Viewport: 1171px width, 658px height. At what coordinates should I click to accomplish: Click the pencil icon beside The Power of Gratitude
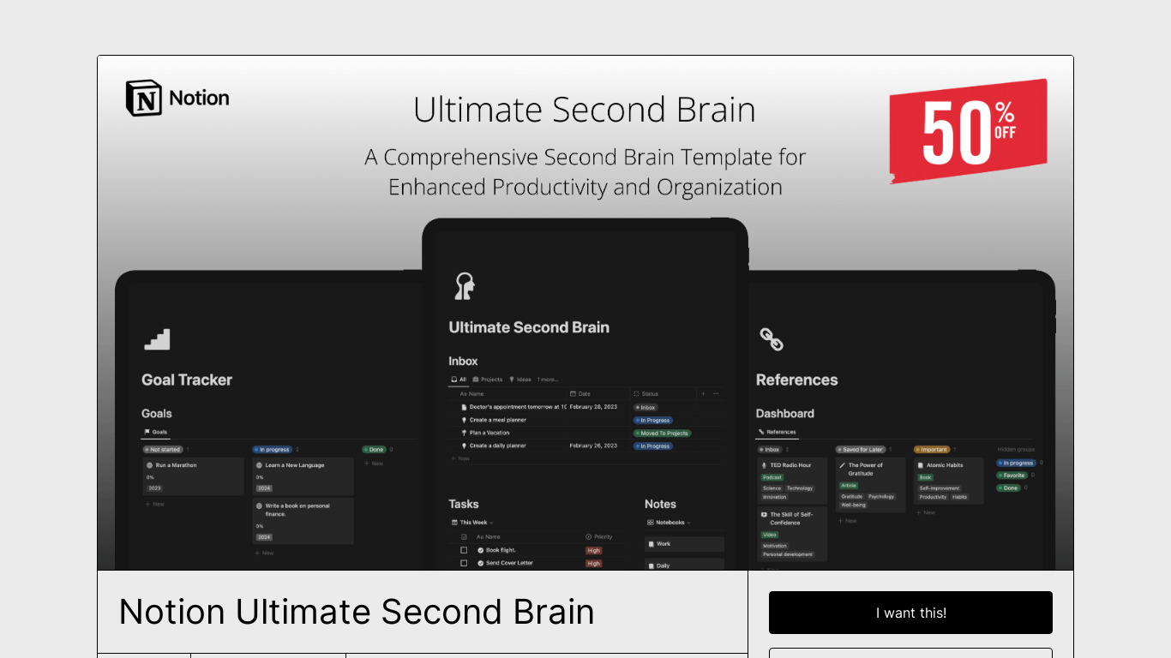point(842,465)
